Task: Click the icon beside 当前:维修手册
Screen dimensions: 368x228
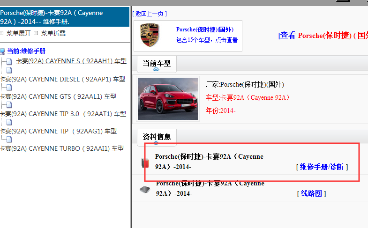Action: click(x=3, y=51)
